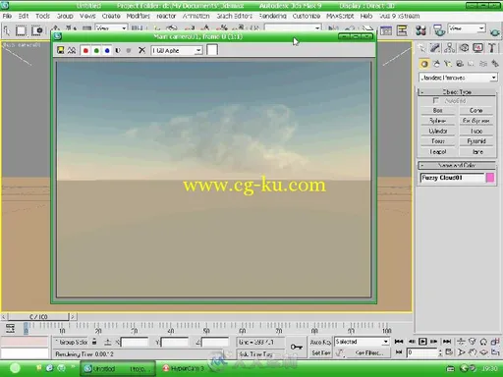
Task: Open the Material Editor spheres icon
Action: [420, 30]
